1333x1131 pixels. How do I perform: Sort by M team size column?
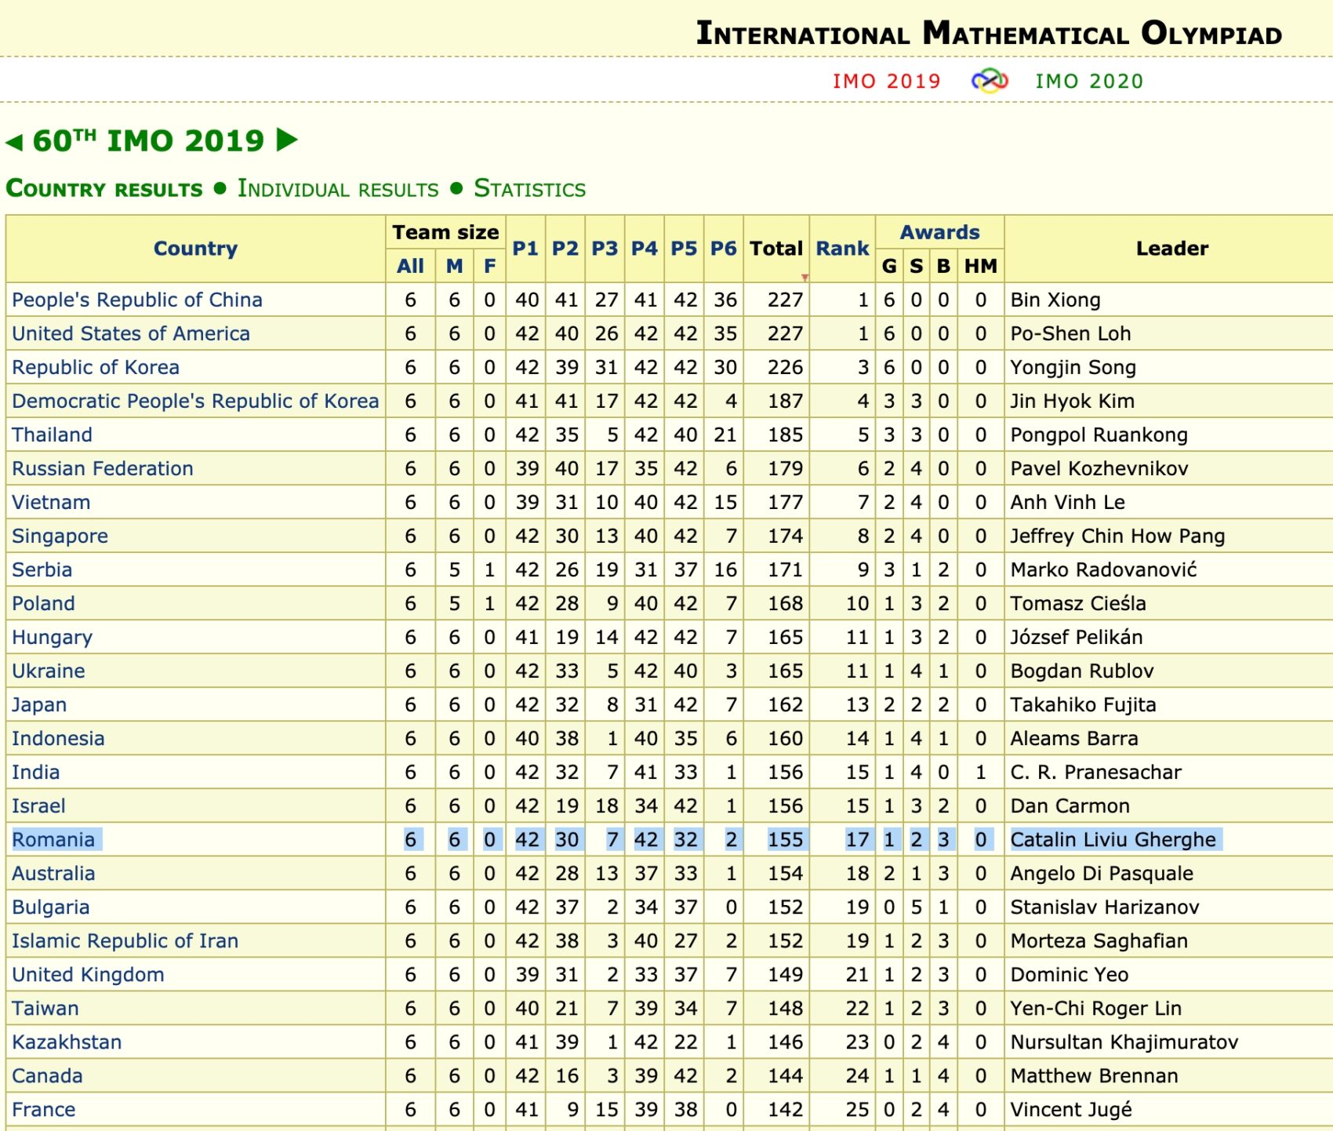(454, 266)
